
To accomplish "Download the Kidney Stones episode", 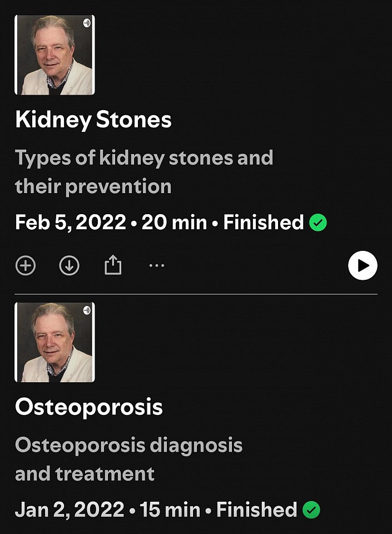I will (69, 266).
